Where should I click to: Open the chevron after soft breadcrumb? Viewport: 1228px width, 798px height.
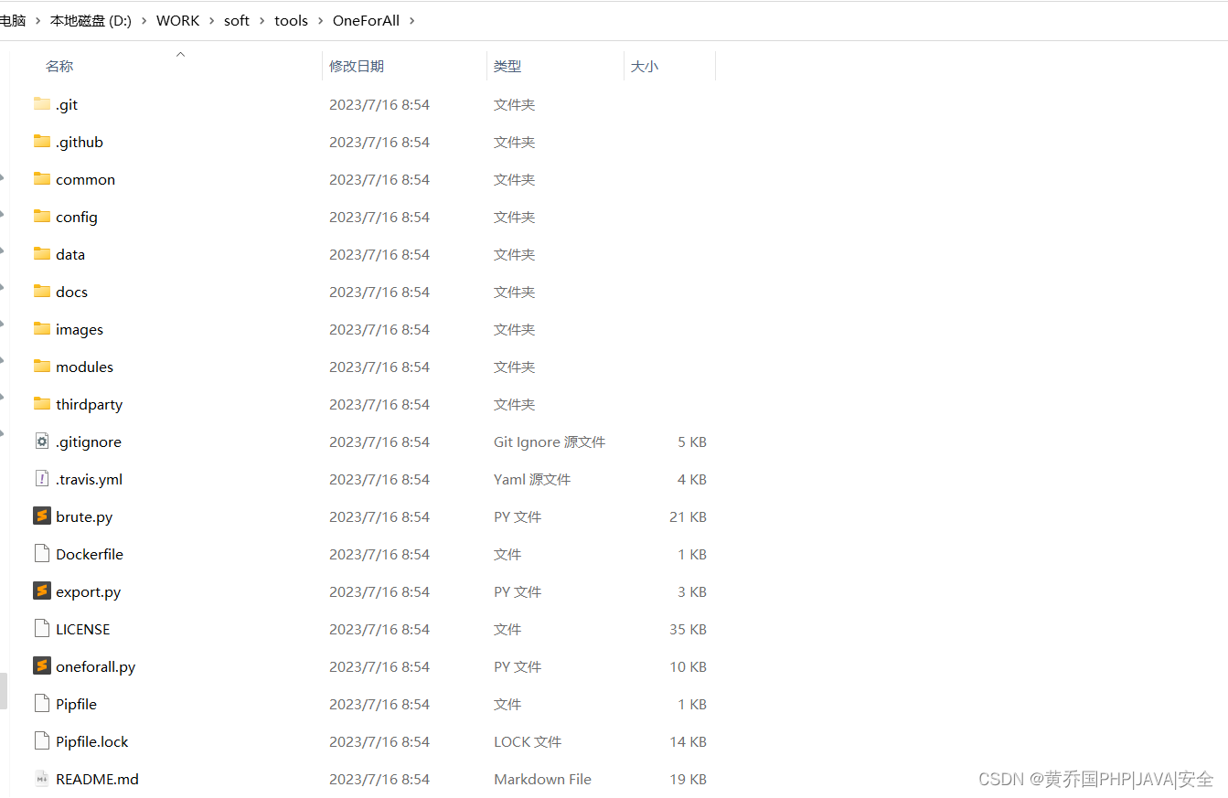(262, 20)
